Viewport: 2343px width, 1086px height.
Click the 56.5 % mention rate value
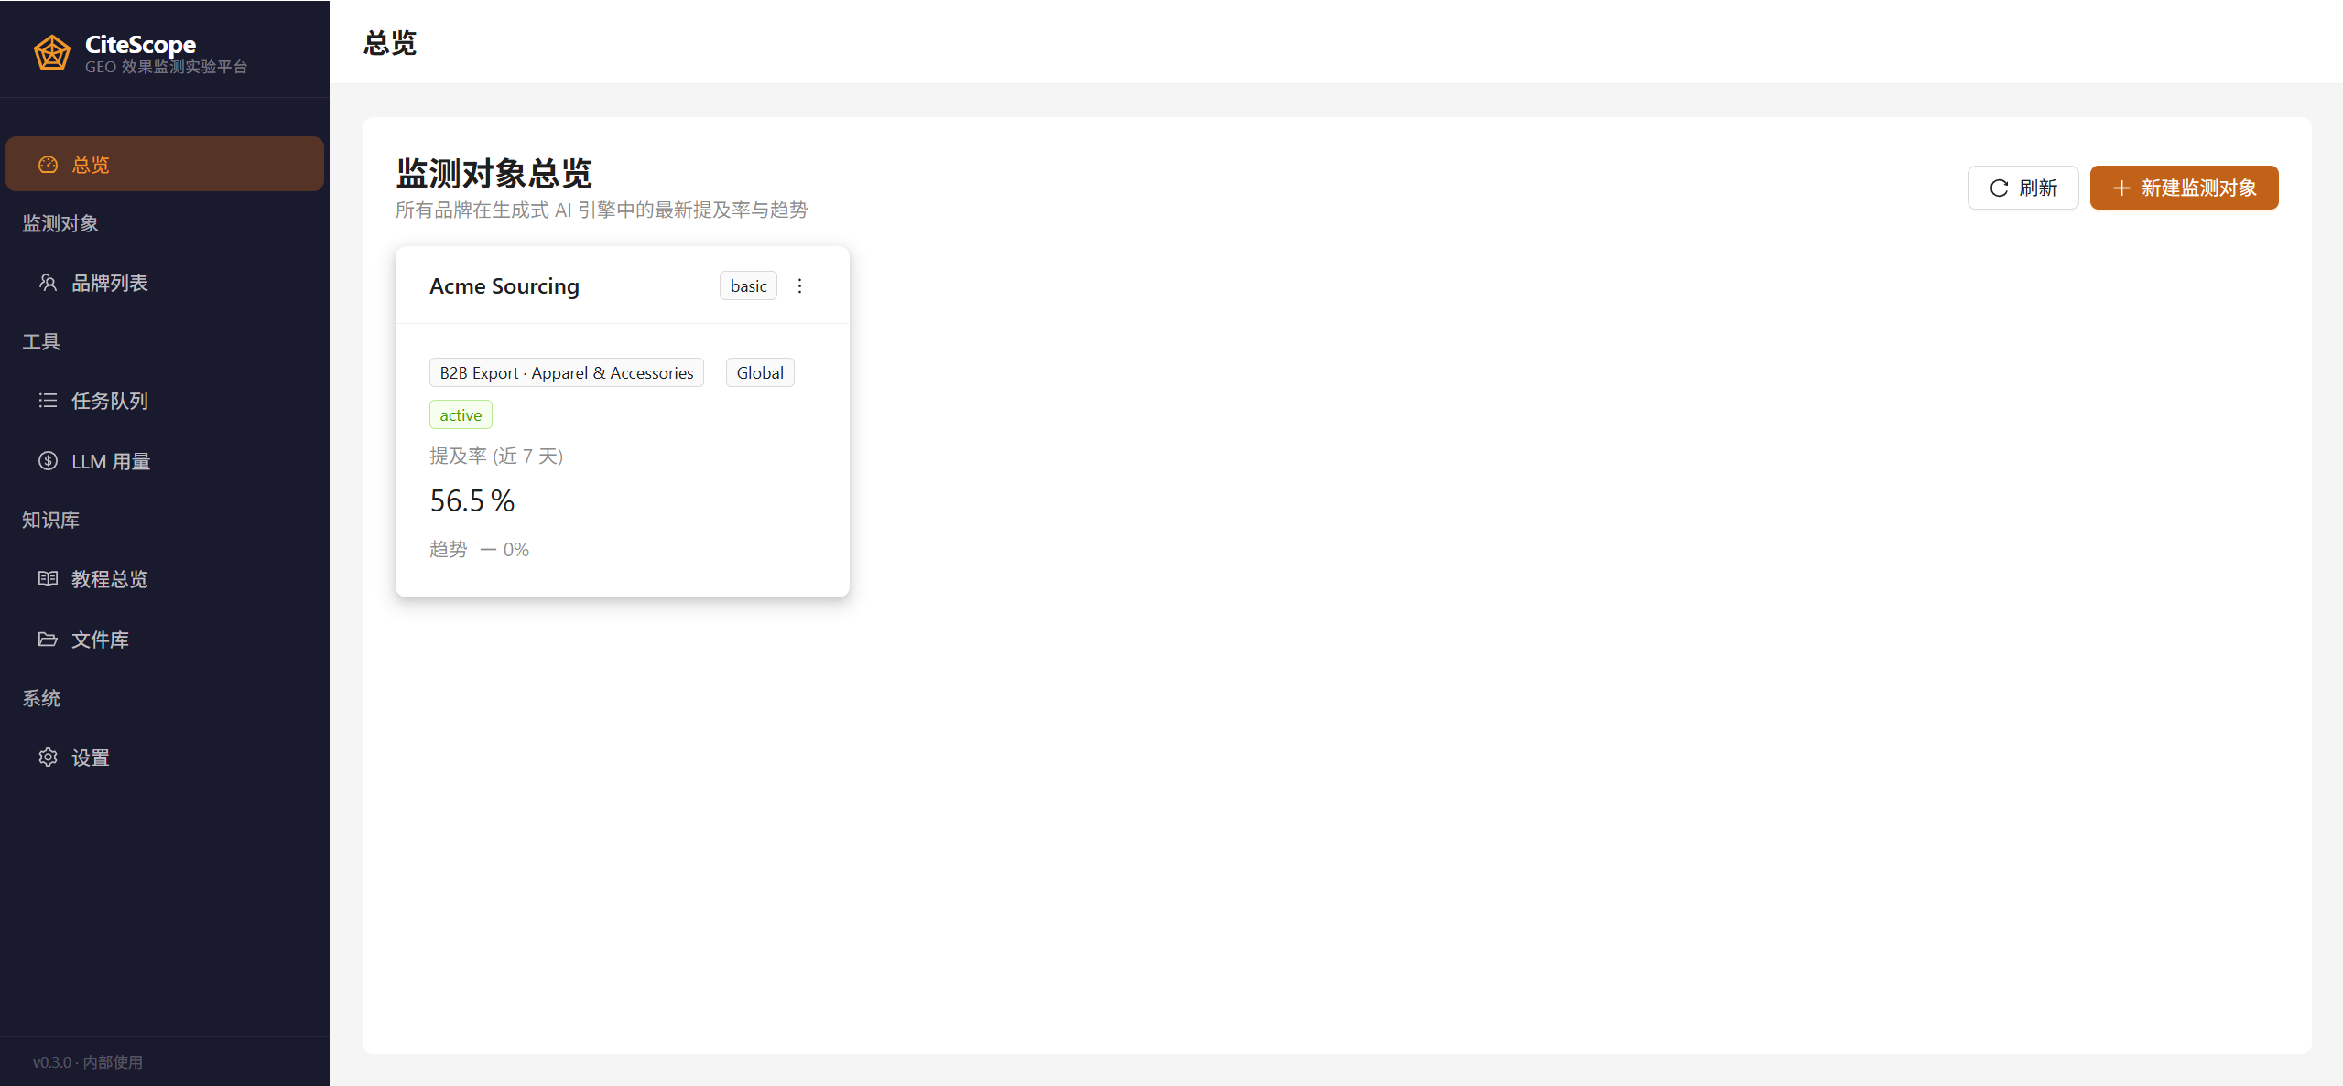pyautogui.click(x=472, y=501)
